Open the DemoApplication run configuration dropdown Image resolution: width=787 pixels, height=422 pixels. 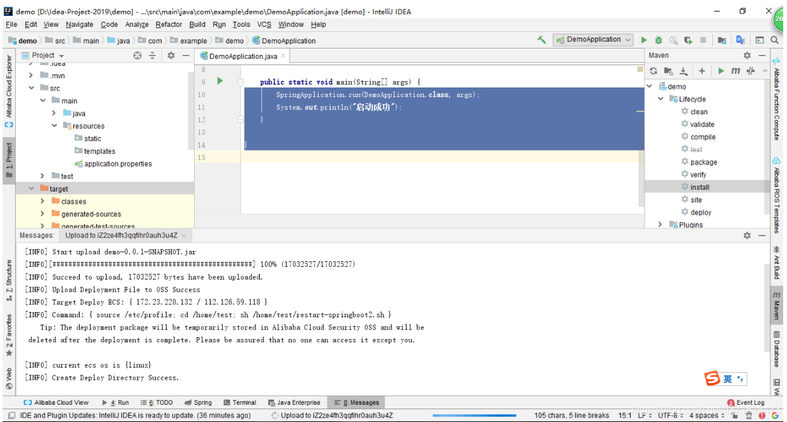tap(594, 40)
